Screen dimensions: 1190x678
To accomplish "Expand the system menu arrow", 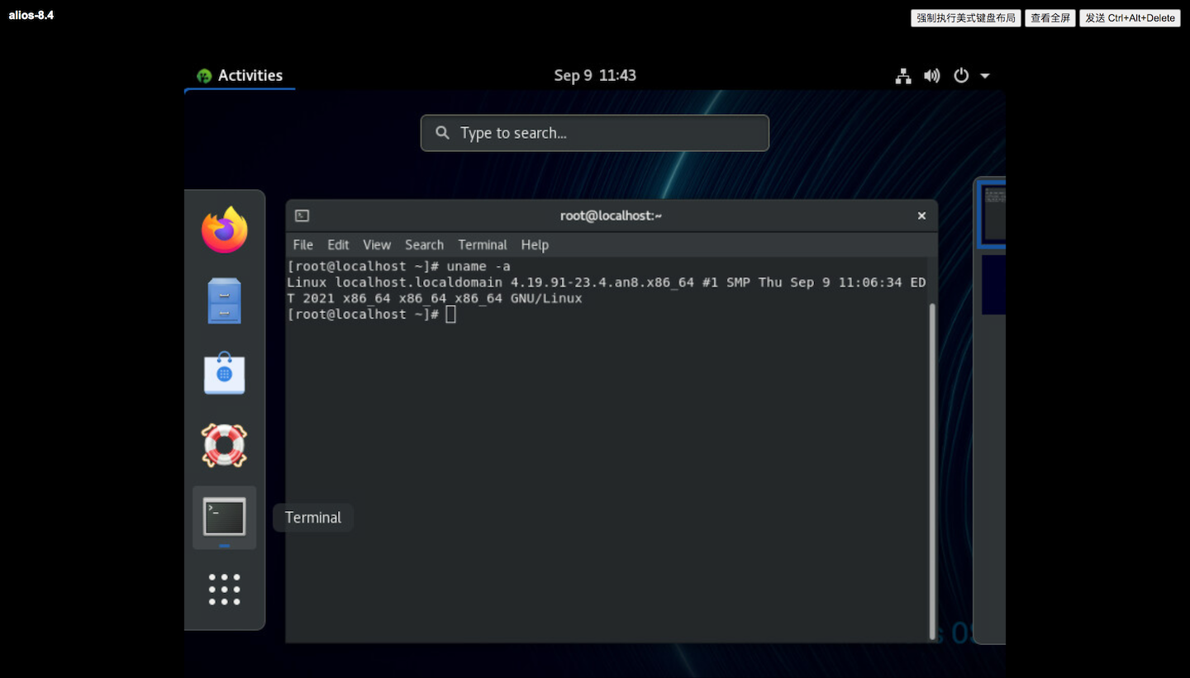I will coord(985,76).
